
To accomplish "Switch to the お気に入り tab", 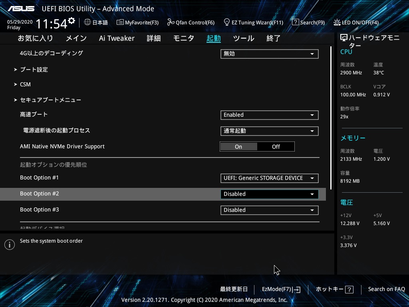I will pos(35,38).
